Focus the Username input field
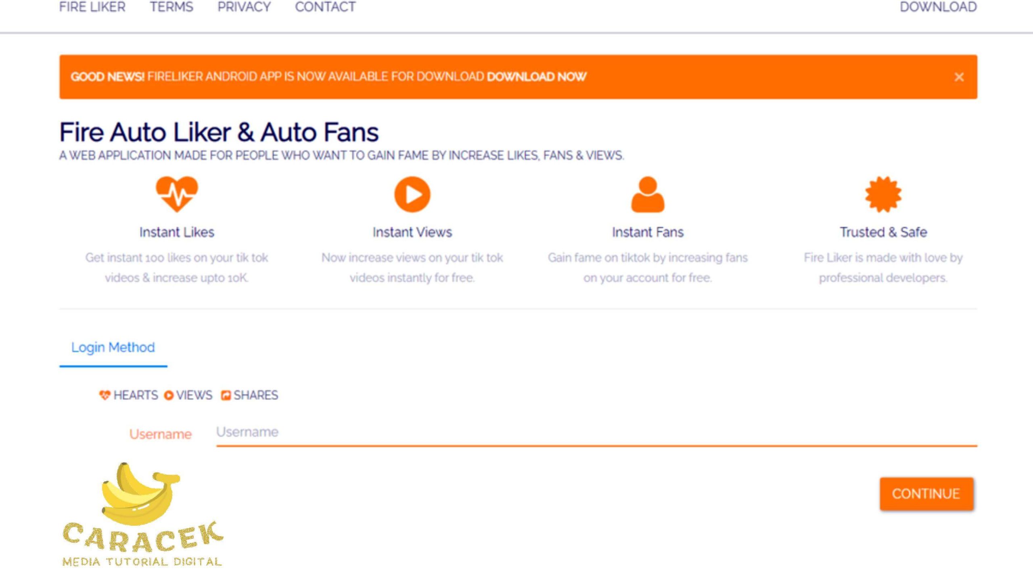The image size is (1033, 581). click(x=596, y=432)
